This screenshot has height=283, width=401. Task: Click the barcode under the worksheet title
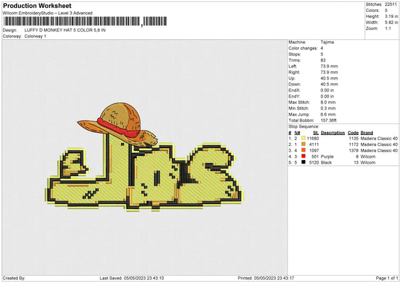tap(85, 21)
